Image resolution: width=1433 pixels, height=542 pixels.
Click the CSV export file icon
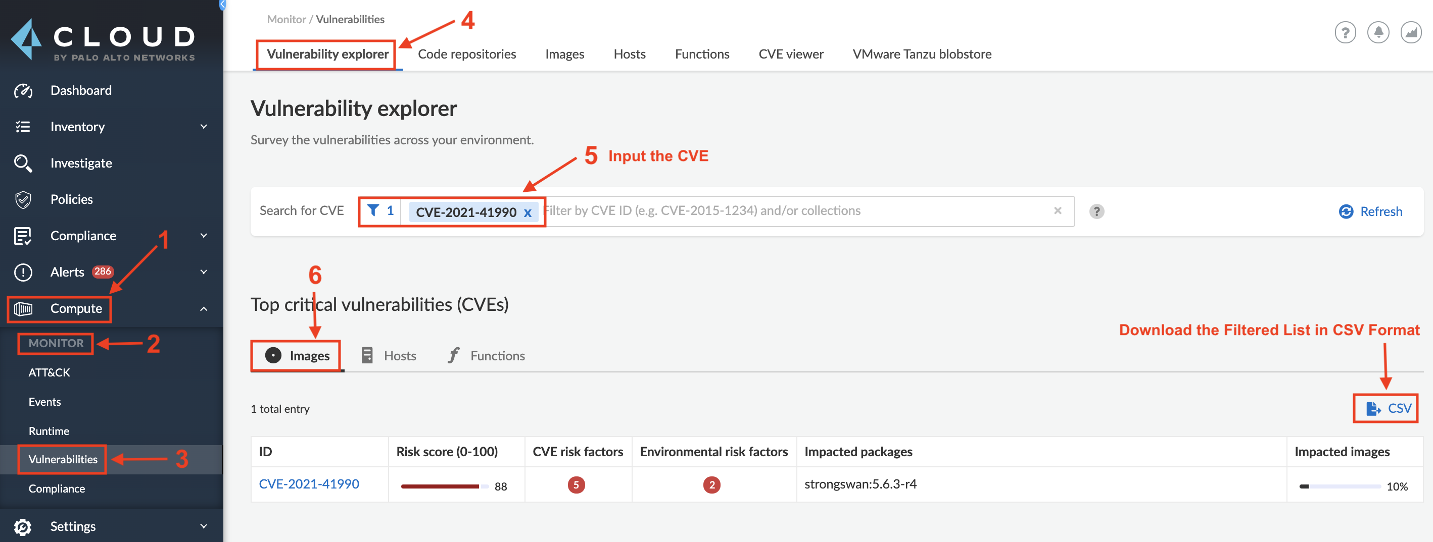pyautogui.click(x=1373, y=409)
